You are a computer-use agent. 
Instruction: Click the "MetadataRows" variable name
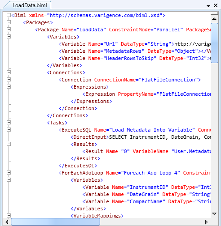click(x=124, y=51)
